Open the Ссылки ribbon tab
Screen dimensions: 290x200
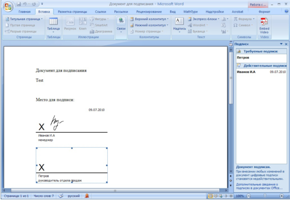point(100,12)
